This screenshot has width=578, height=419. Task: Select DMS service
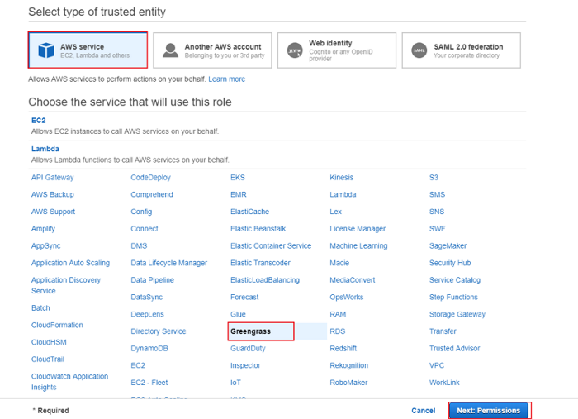click(x=139, y=245)
